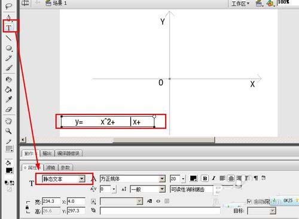Go back using the arrow before scene name
The width and height of the screenshot is (299, 219).
pyautogui.click(x=37, y=2)
